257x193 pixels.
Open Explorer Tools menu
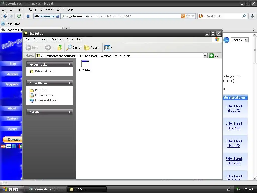point(70,39)
